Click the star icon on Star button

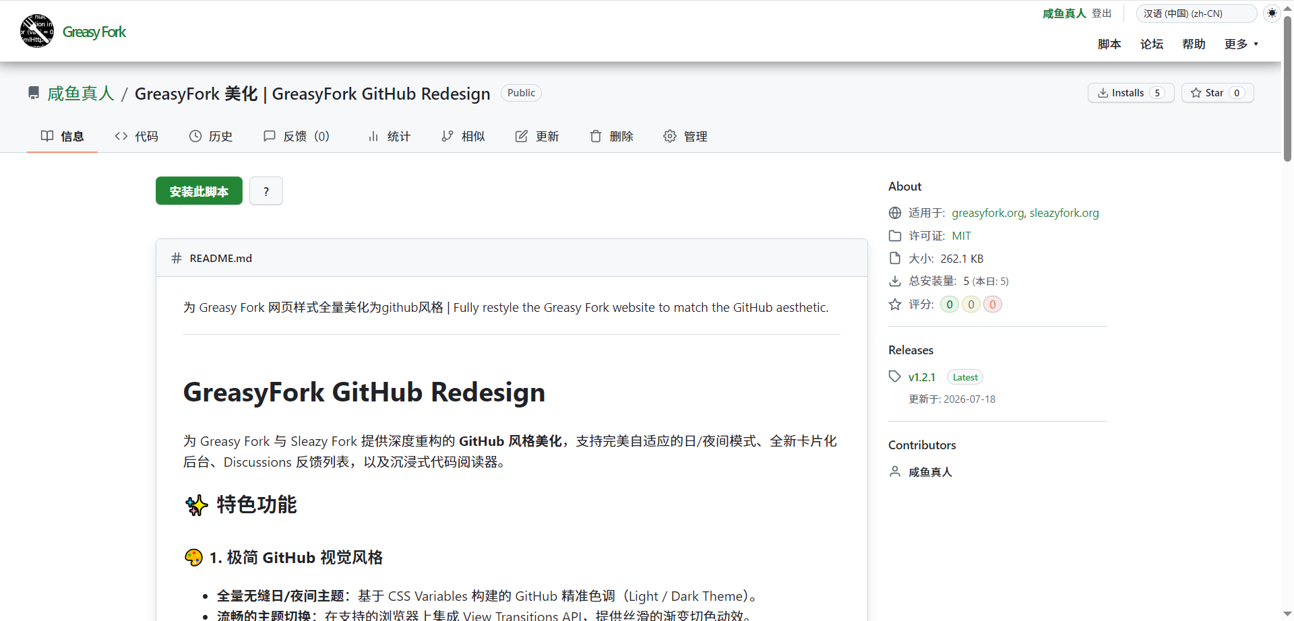point(1196,93)
